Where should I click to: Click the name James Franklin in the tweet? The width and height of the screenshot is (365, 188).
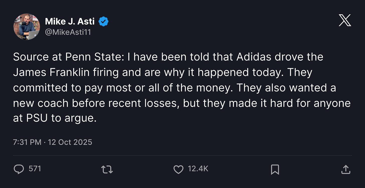pos(51,72)
